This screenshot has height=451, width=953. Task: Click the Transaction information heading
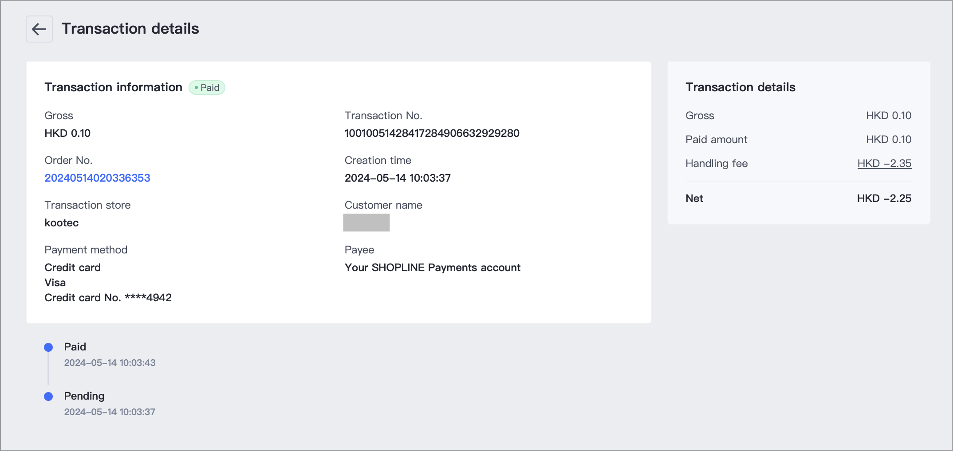(113, 87)
